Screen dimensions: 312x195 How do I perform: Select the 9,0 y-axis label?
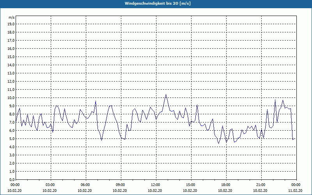(x=12, y=106)
